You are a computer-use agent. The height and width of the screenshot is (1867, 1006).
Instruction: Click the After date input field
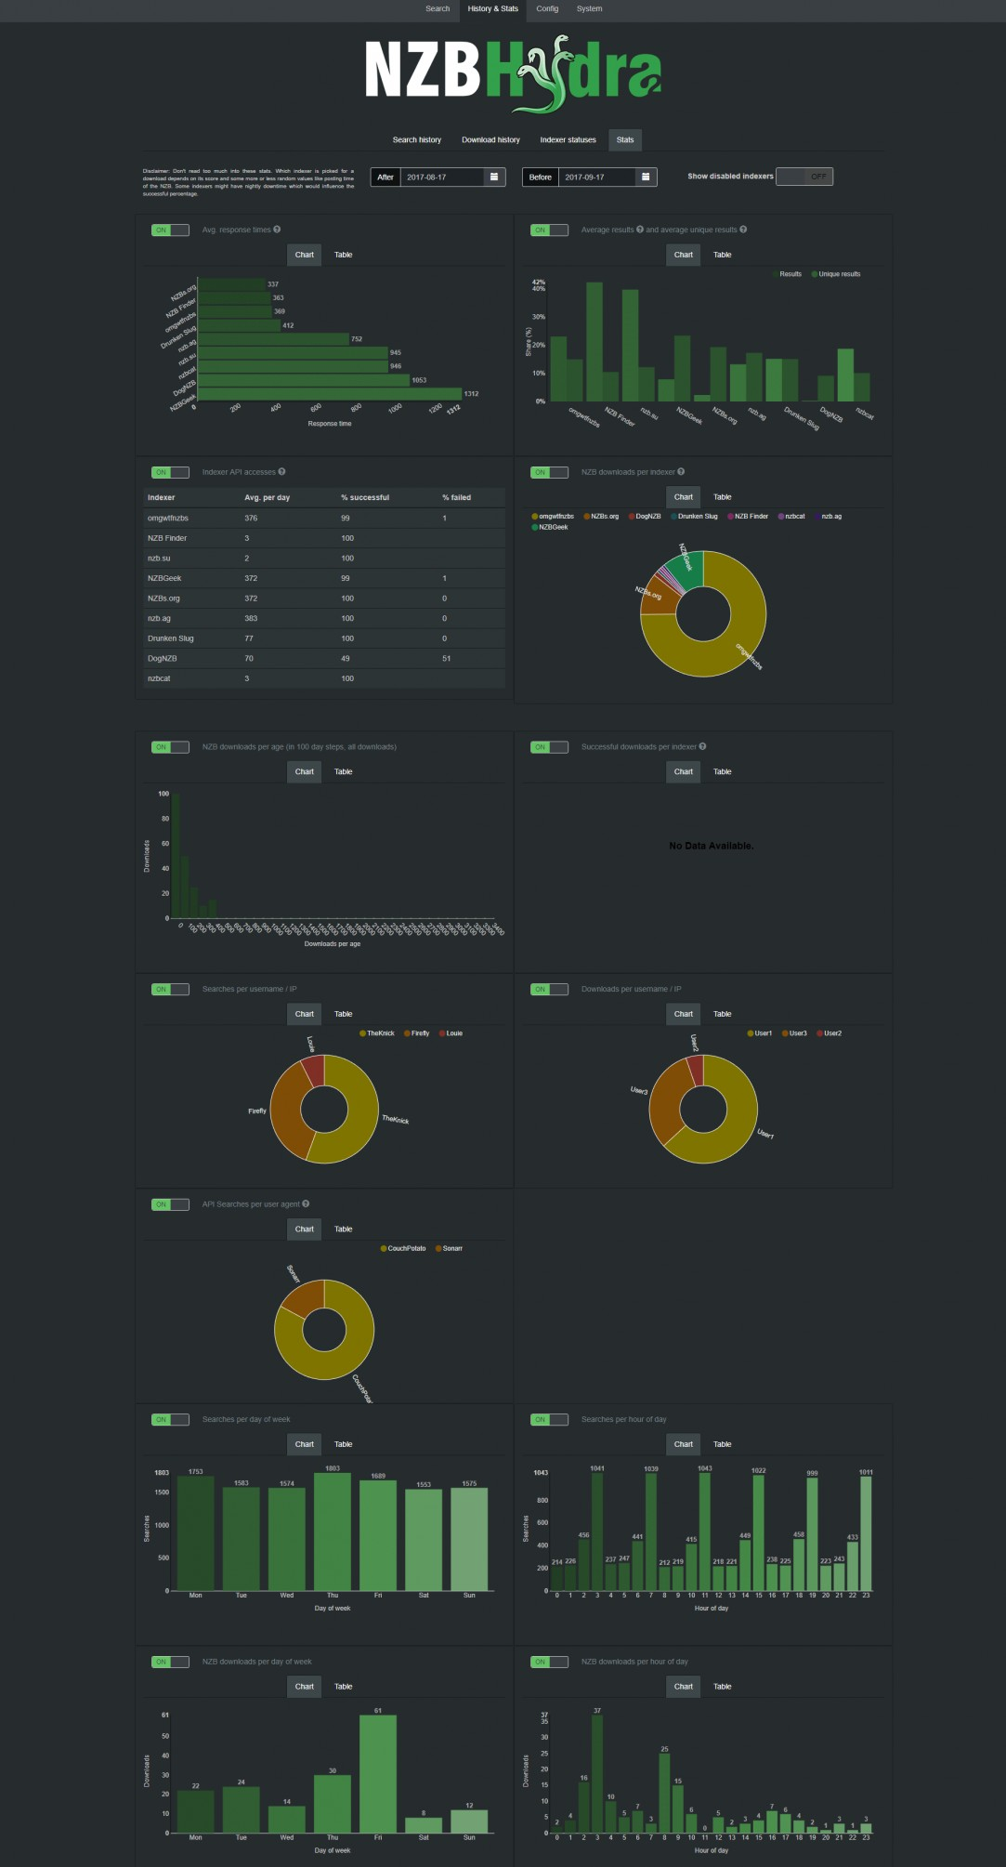[x=442, y=177]
